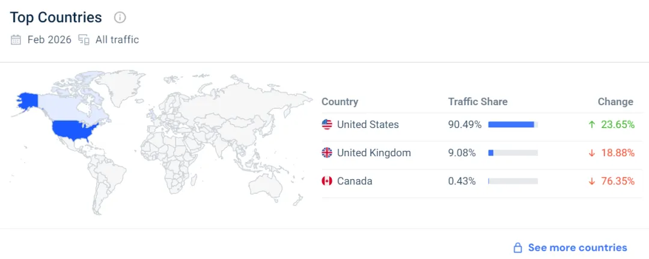The width and height of the screenshot is (649, 259).
Task: Click the United States flag icon
Action: pos(327,124)
